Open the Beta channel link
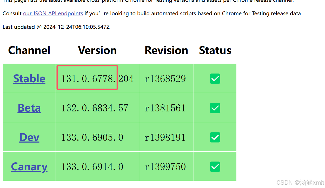 29,108
